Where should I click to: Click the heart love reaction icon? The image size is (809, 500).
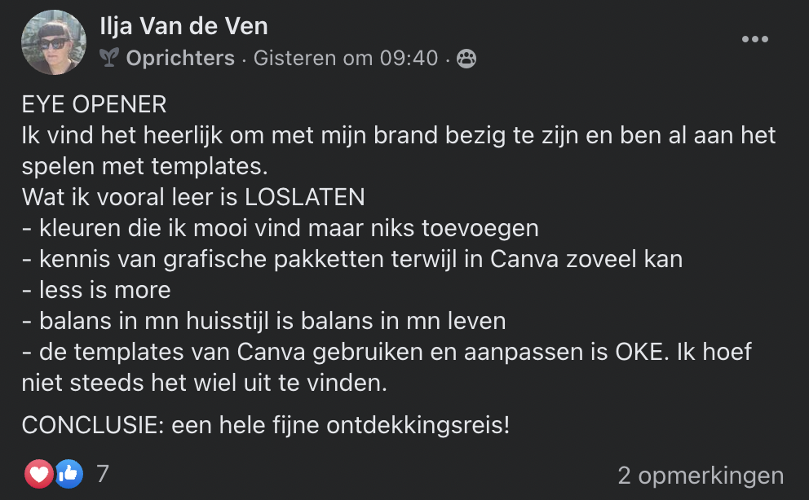coord(39,473)
